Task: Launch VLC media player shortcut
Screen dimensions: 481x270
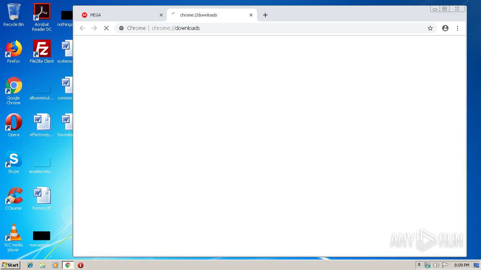Action: tap(14, 238)
